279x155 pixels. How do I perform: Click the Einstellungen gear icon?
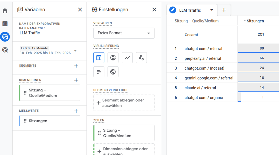click(94, 10)
